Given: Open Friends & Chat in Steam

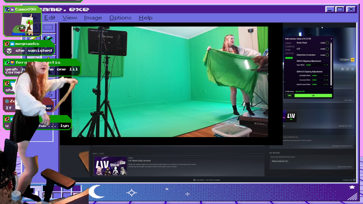Looking at the screenshot, I should coord(349,180).
